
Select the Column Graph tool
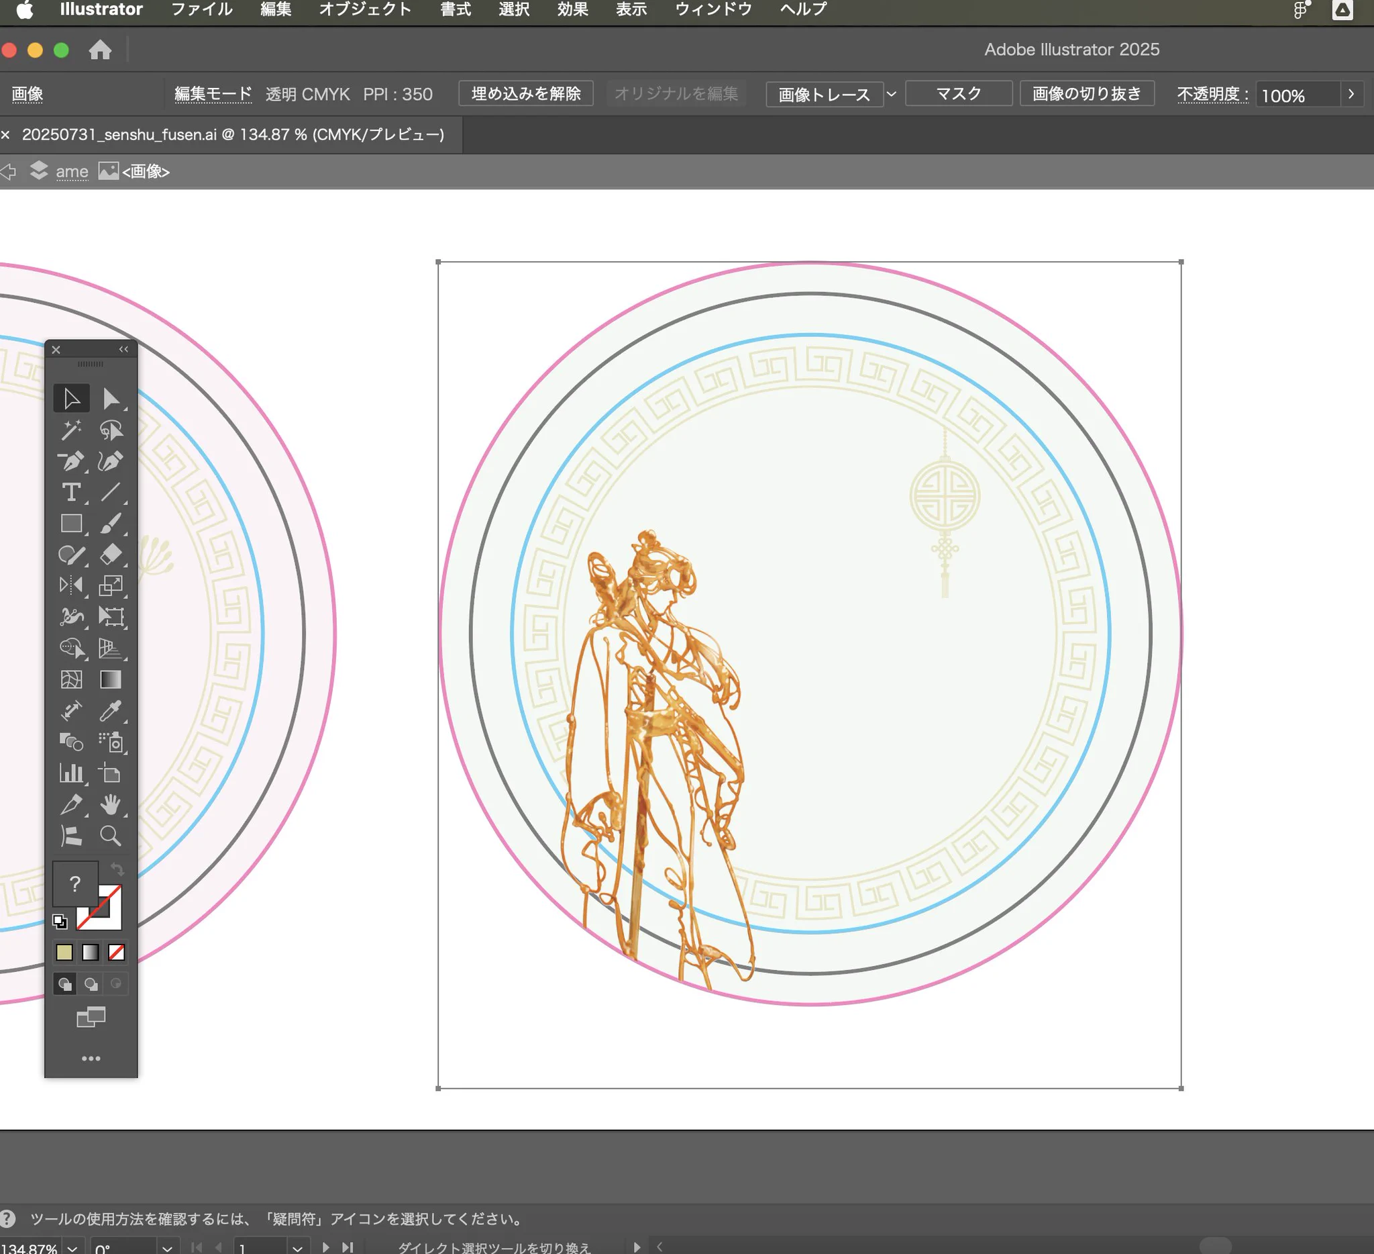coord(71,773)
